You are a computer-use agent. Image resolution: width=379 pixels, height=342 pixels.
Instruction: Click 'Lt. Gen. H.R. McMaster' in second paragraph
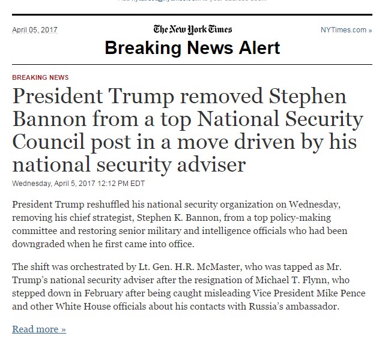pos(189,267)
